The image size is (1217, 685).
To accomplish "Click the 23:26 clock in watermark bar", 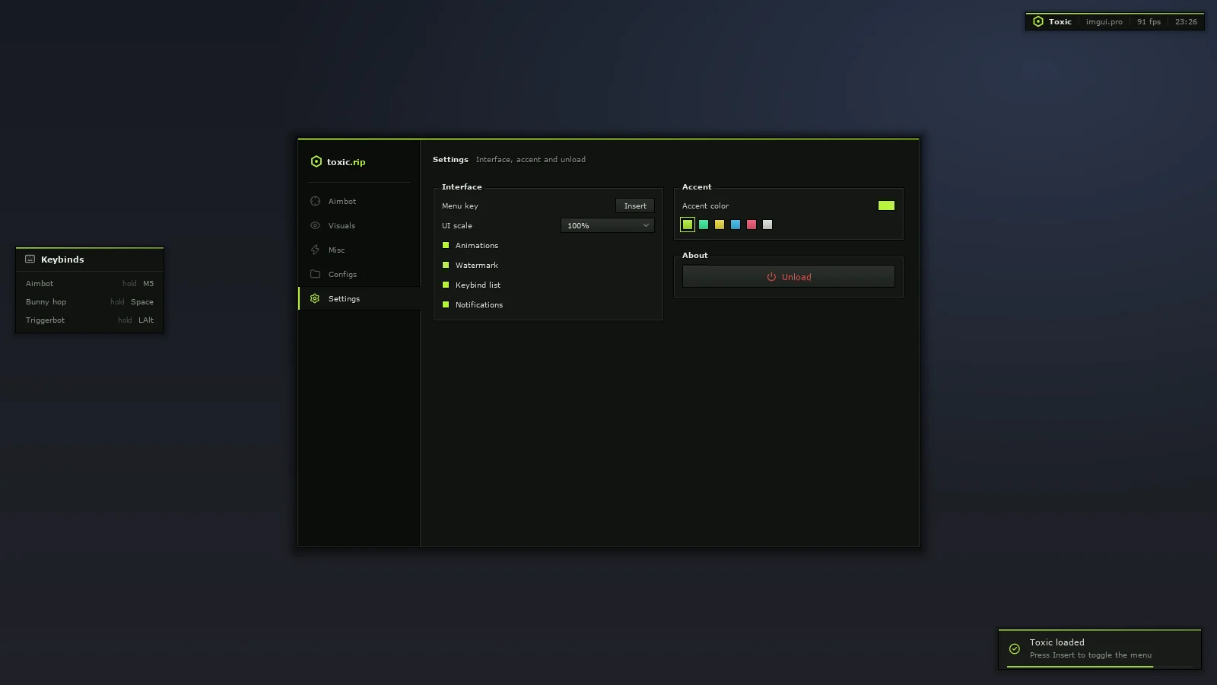I will click(1186, 22).
